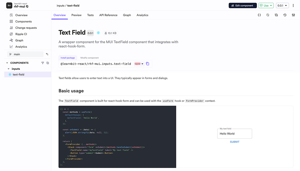This screenshot has width=300, height=171.
Task: Click the My text field input
Action: click(x=235, y=134)
